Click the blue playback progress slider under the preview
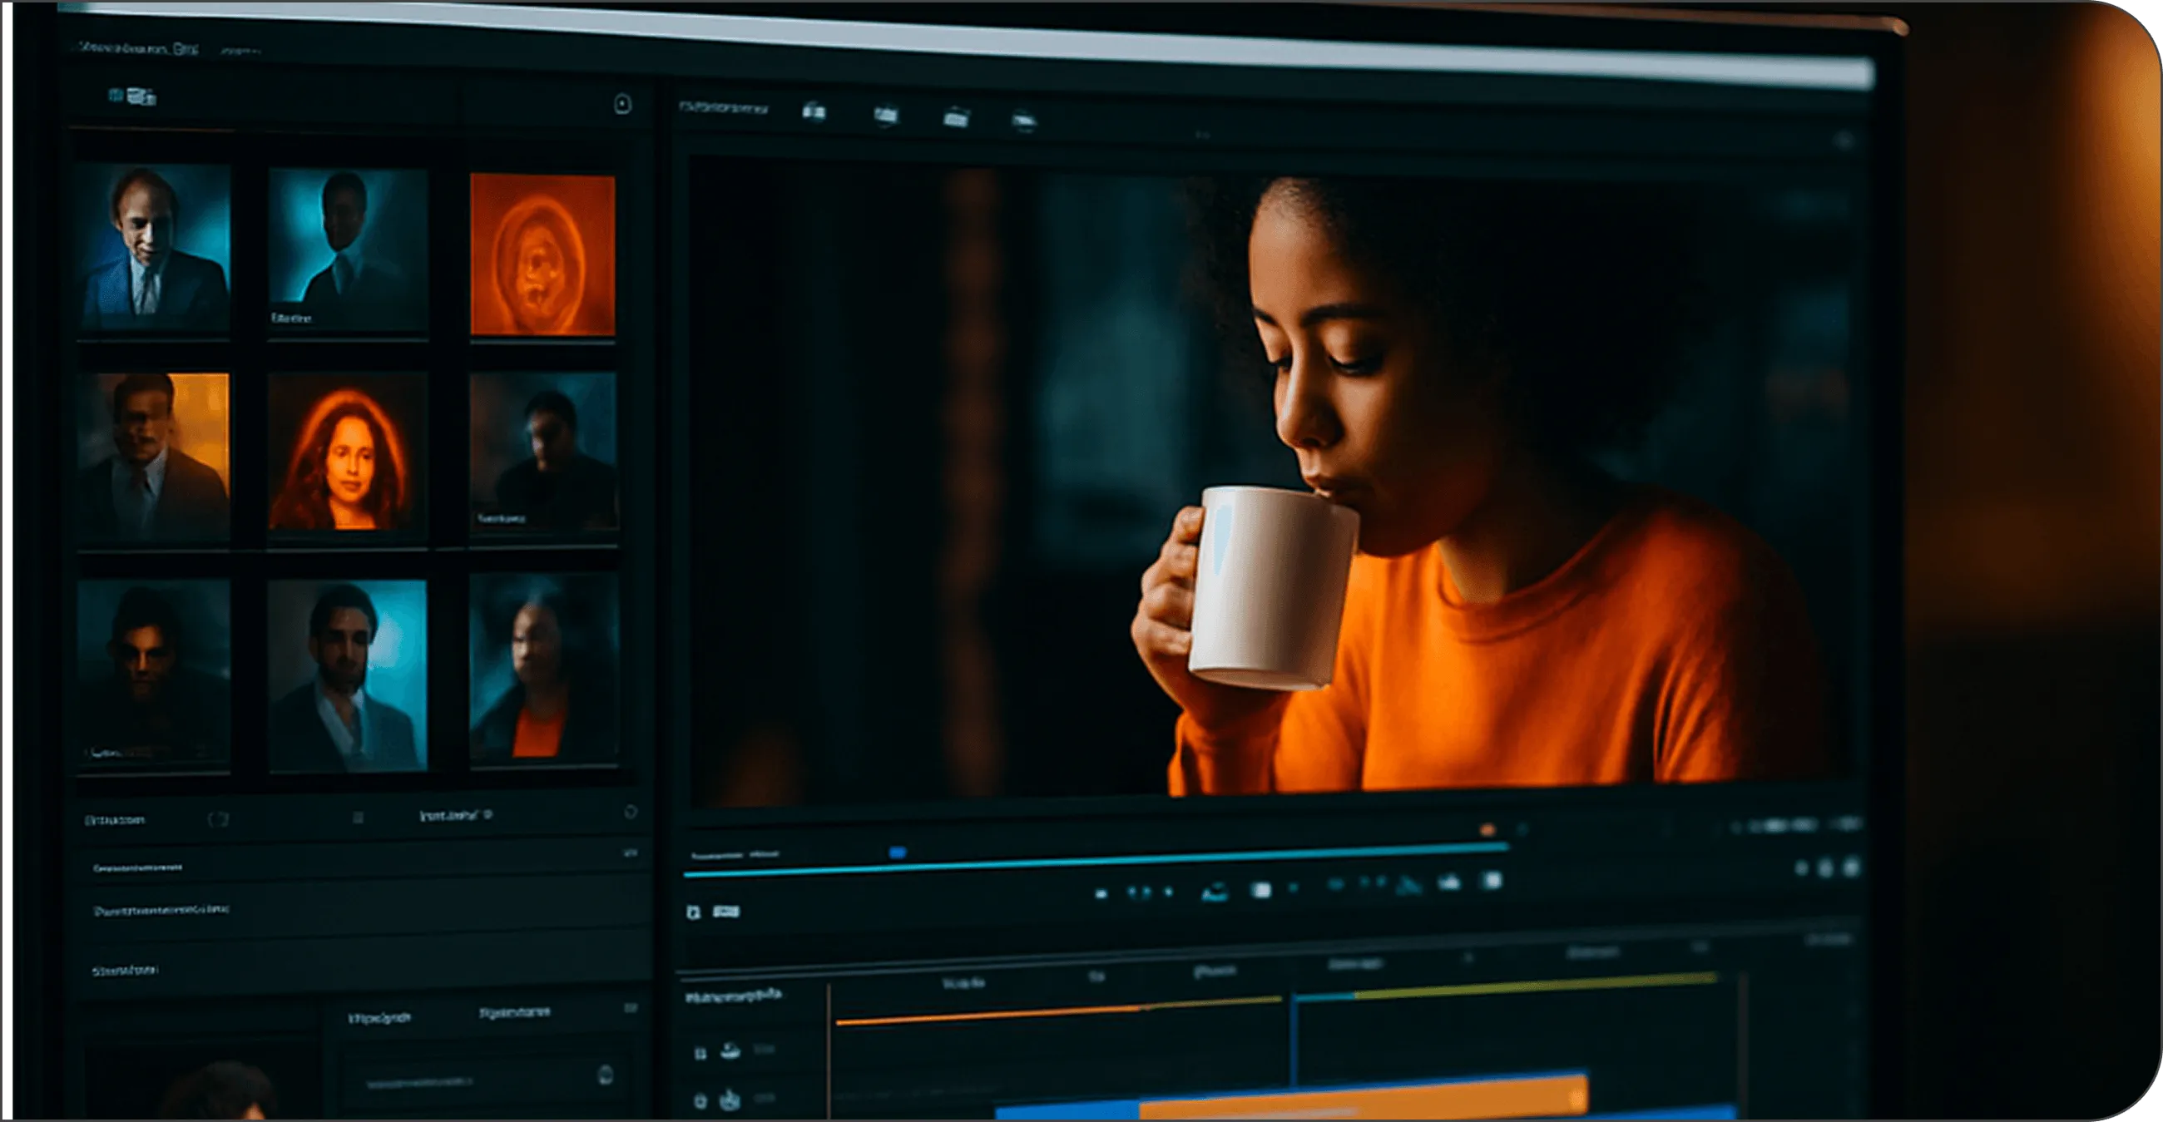 [897, 853]
